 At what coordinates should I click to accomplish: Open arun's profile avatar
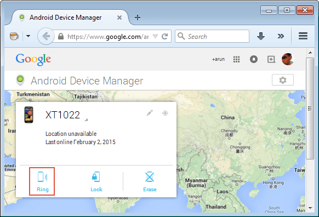288,59
